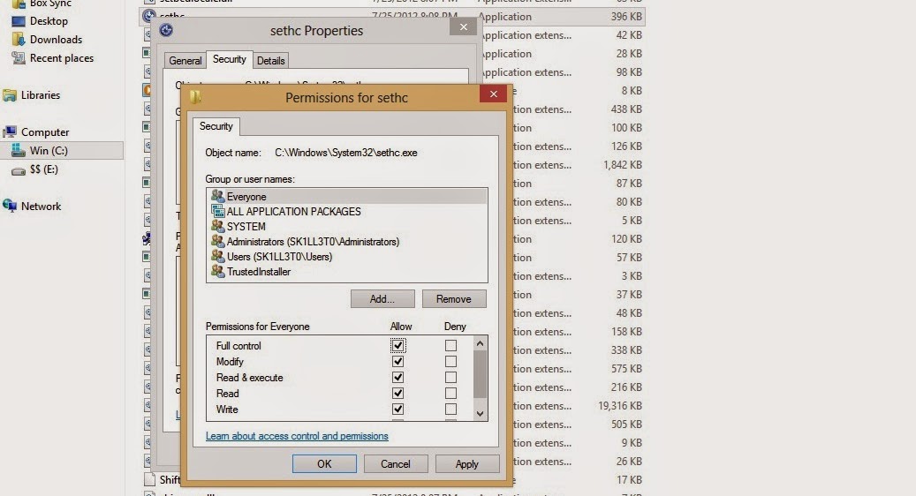Click the Remove button
The image size is (916, 496).
(x=454, y=299)
